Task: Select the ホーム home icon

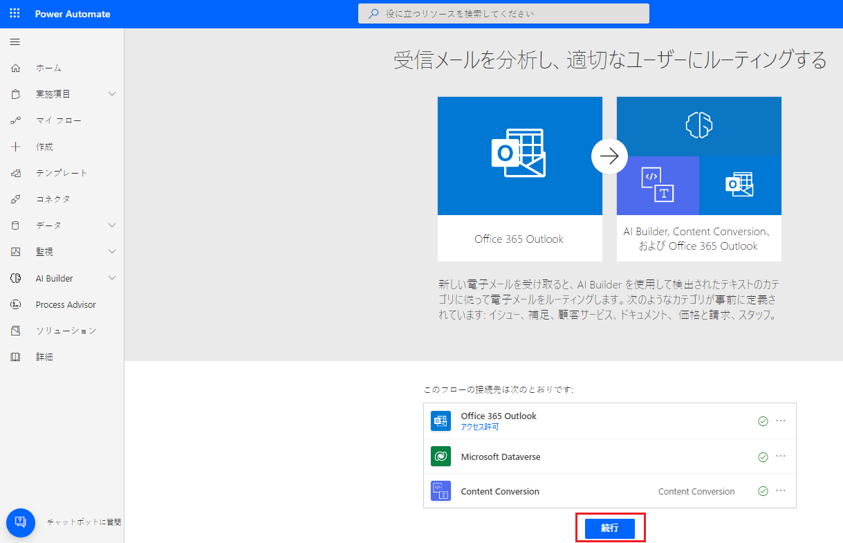Action: click(x=15, y=67)
